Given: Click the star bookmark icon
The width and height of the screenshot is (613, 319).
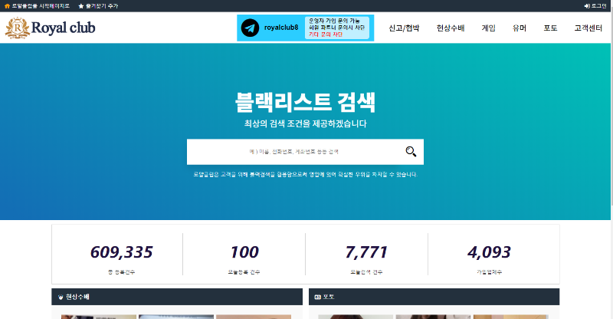Looking at the screenshot, I should [x=81, y=5].
